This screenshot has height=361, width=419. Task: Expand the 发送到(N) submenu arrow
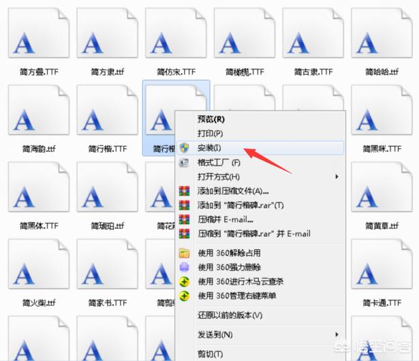[x=337, y=334]
